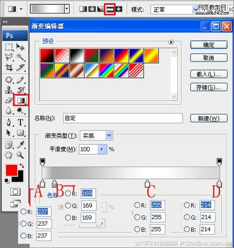Image resolution: width=234 pixels, height=248 pixels.
Task: Choose angle gradient style in options bar
Action: point(100,9)
